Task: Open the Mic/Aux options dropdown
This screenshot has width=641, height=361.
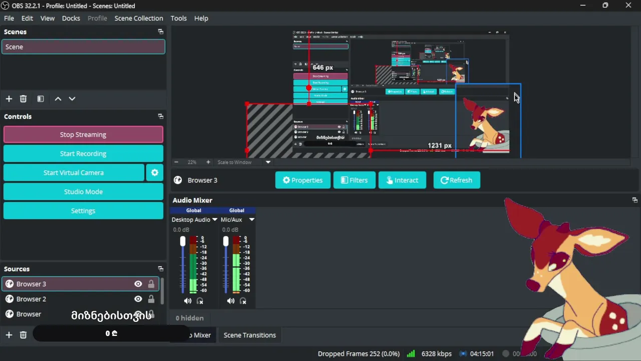Action: click(252, 220)
